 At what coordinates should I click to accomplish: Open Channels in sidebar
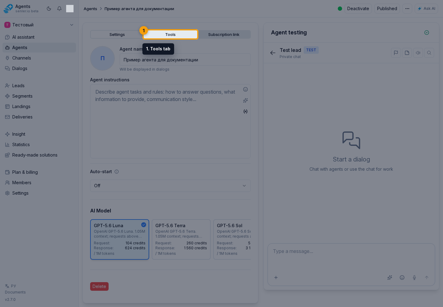[x=39, y=58]
